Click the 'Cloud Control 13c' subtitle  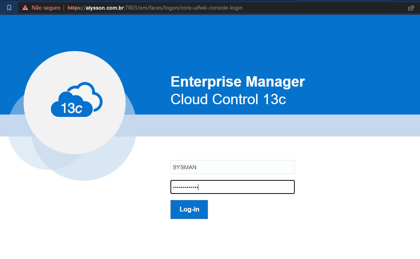228,99
